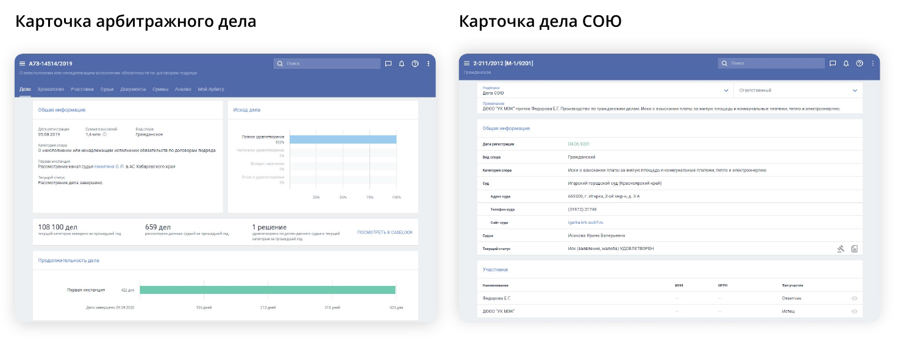
Task: Click search field in arbitration card
Action: [x=327, y=63]
